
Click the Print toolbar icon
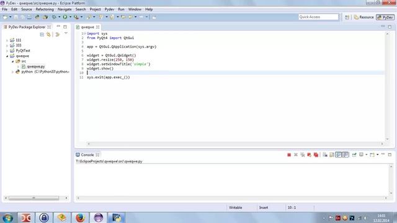pyautogui.click(x=29, y=17)
